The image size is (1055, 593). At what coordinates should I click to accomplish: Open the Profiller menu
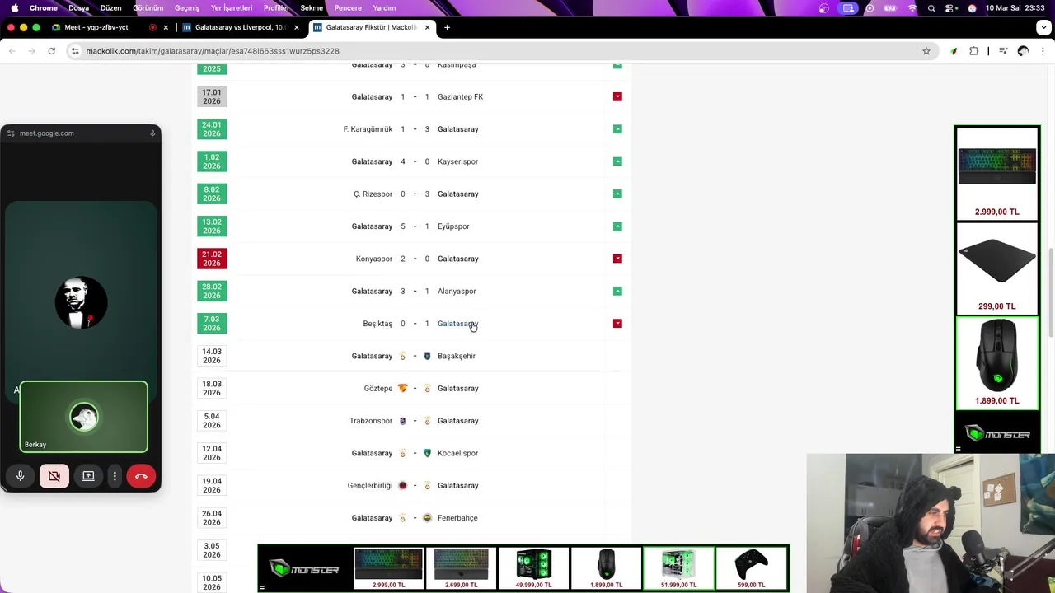tap(276, 7)
